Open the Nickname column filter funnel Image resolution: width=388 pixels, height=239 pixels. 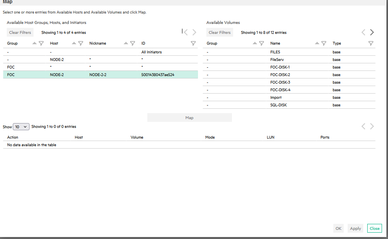point(133,43)
